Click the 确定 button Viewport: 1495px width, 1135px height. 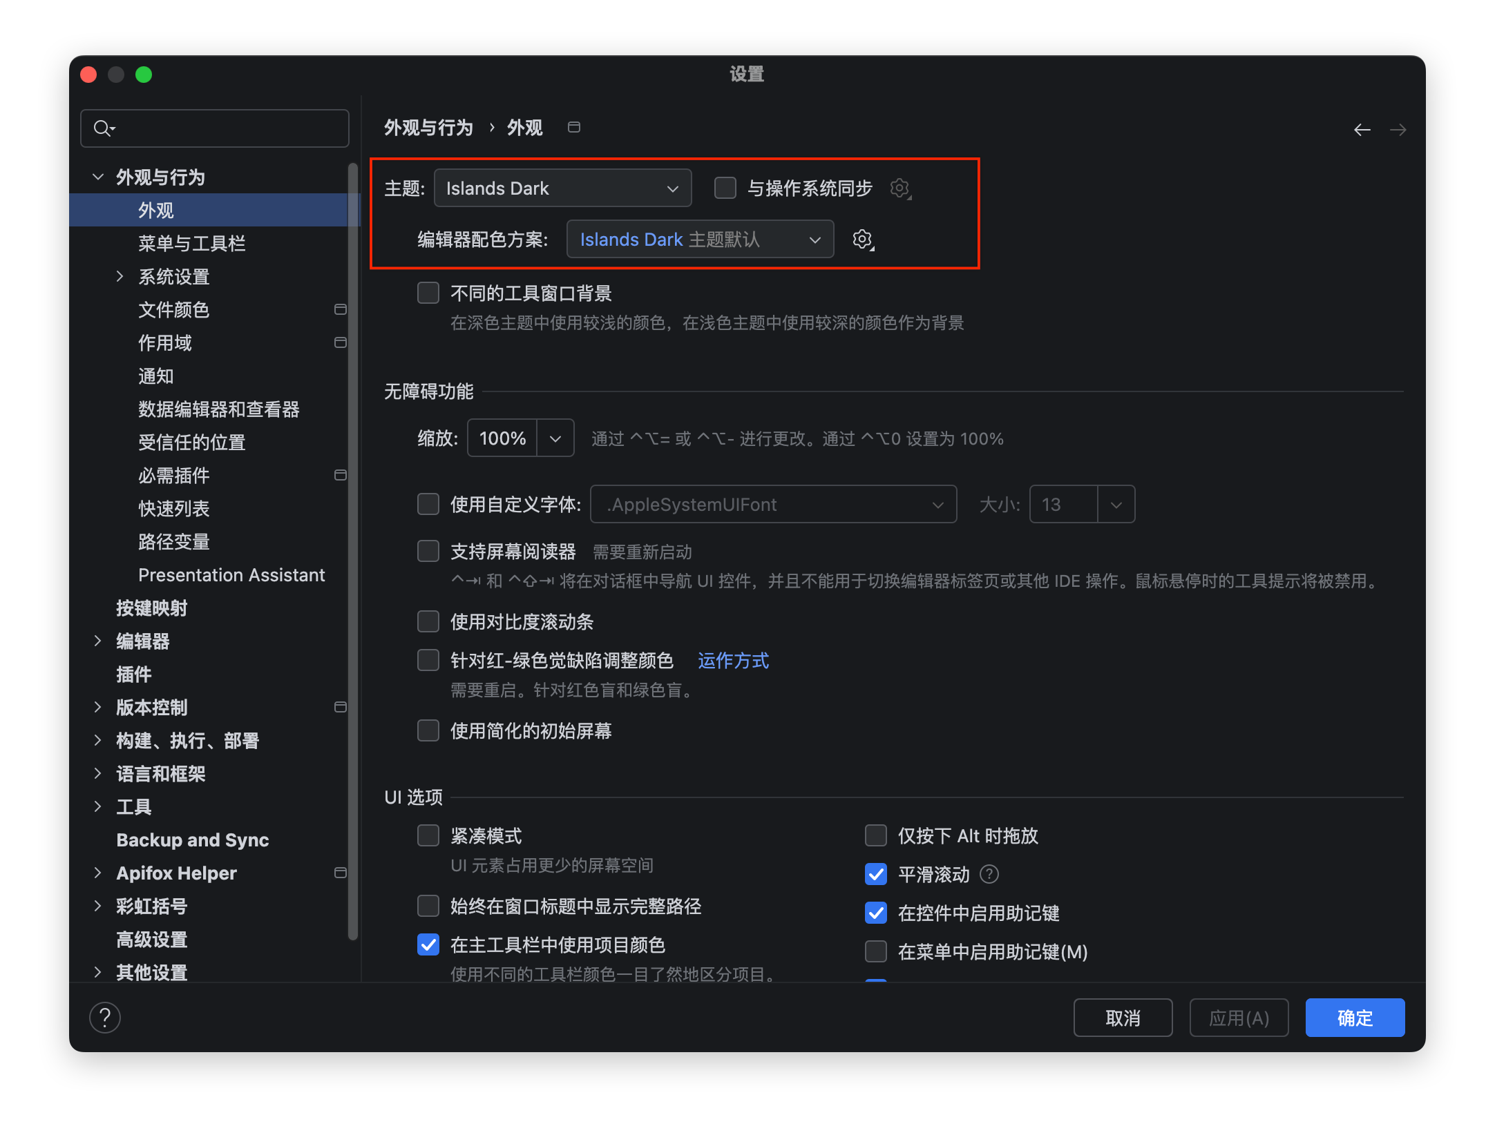[x=1355, y=1018]
